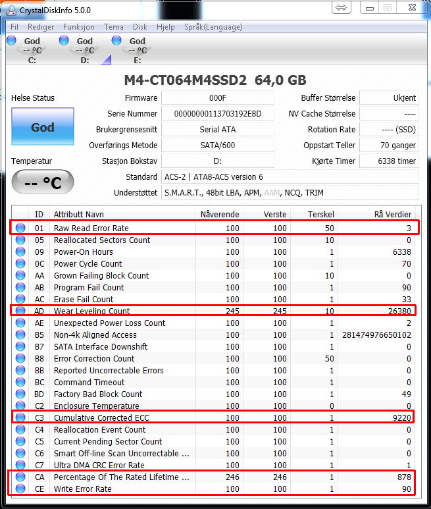Click status orb for Error Correction Count
The height and width of the screenshot is (509, 431).
point(20,358)
